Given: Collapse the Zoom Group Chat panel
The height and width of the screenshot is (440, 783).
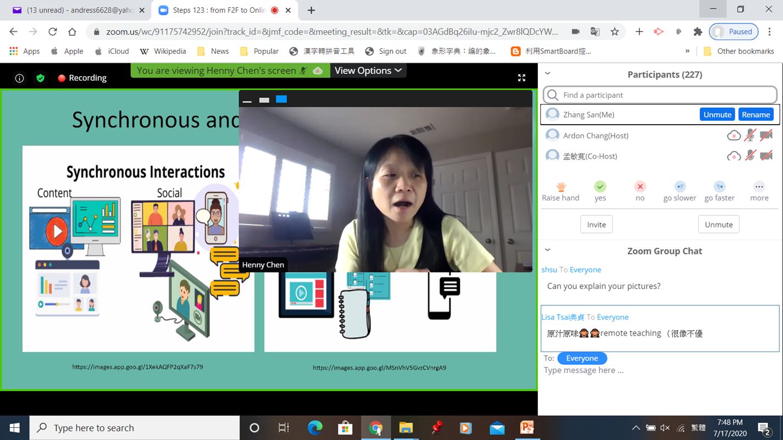Looking at the screenshot, I should 547,250.
